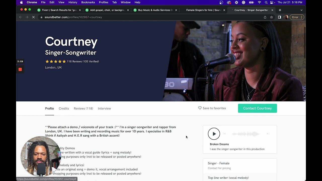This screenshot has width=322, height=181.
Task: Switch to the Interview tab
Action: [x=104, y=108]
